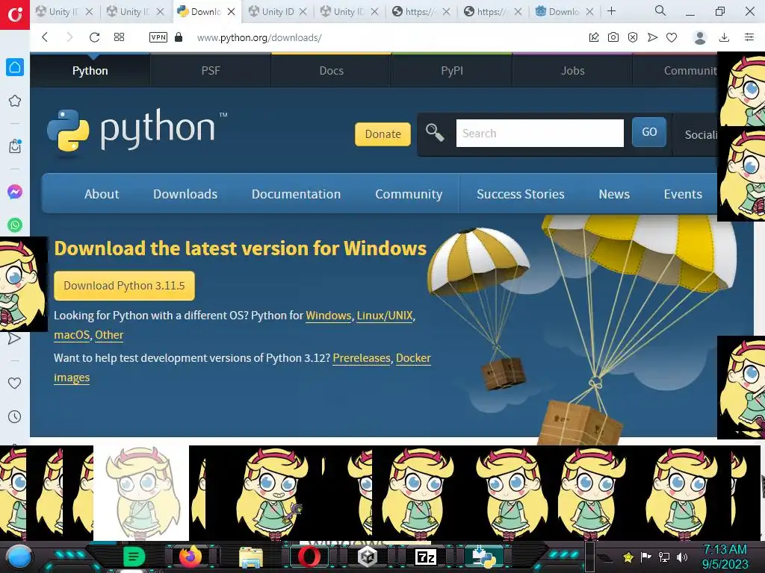This screenshot has height=573, width=765.
Task: Open the volume speaker tray icon
Action: (x=682, y=557)
